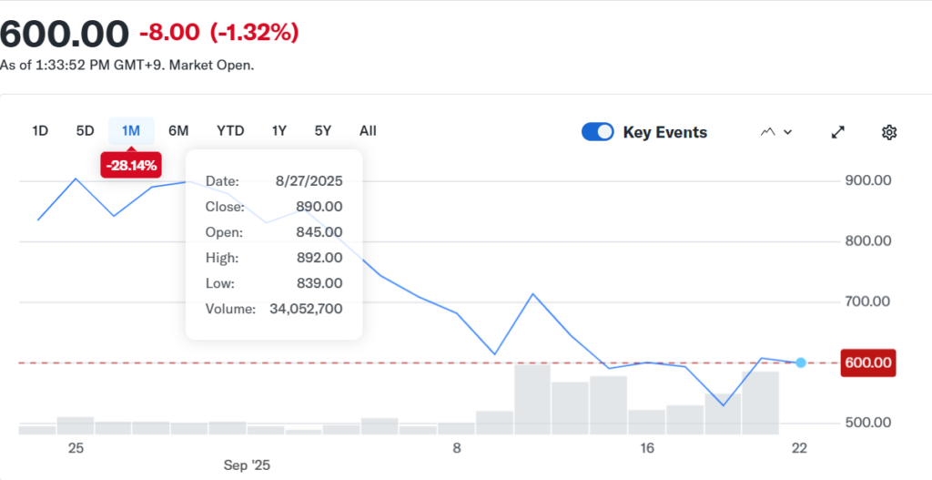The image size is (932, 480).
Task: Click the red 600.00 axis price label
Action: tap(868, 363)
